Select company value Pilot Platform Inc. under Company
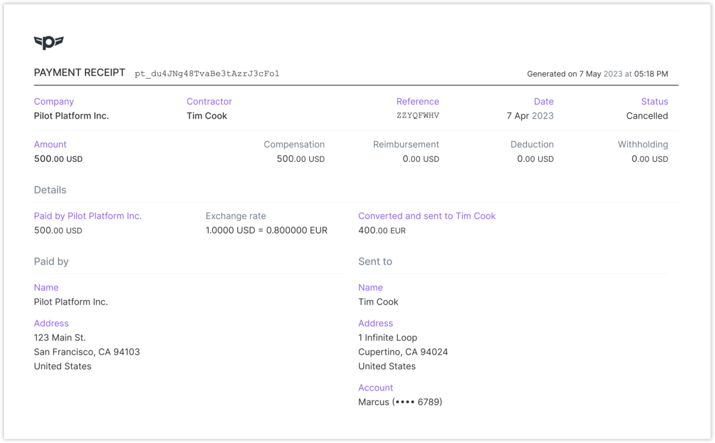Viewport: 715px width, 443px height. click(71, 116)
